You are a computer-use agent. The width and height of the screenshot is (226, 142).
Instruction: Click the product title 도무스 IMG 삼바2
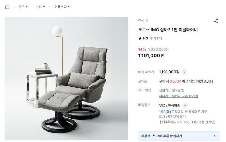[168, 30]
